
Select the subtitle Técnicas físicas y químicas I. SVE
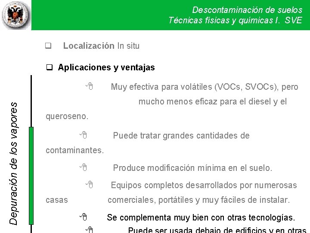tap(235, 20)
